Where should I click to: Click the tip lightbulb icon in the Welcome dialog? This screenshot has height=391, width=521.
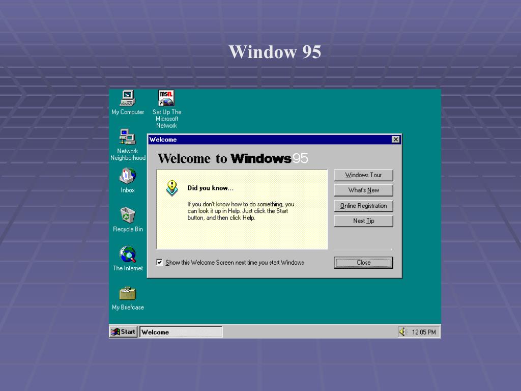click(172, 188)
